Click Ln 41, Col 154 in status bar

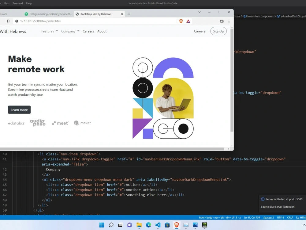coord(252,217)
